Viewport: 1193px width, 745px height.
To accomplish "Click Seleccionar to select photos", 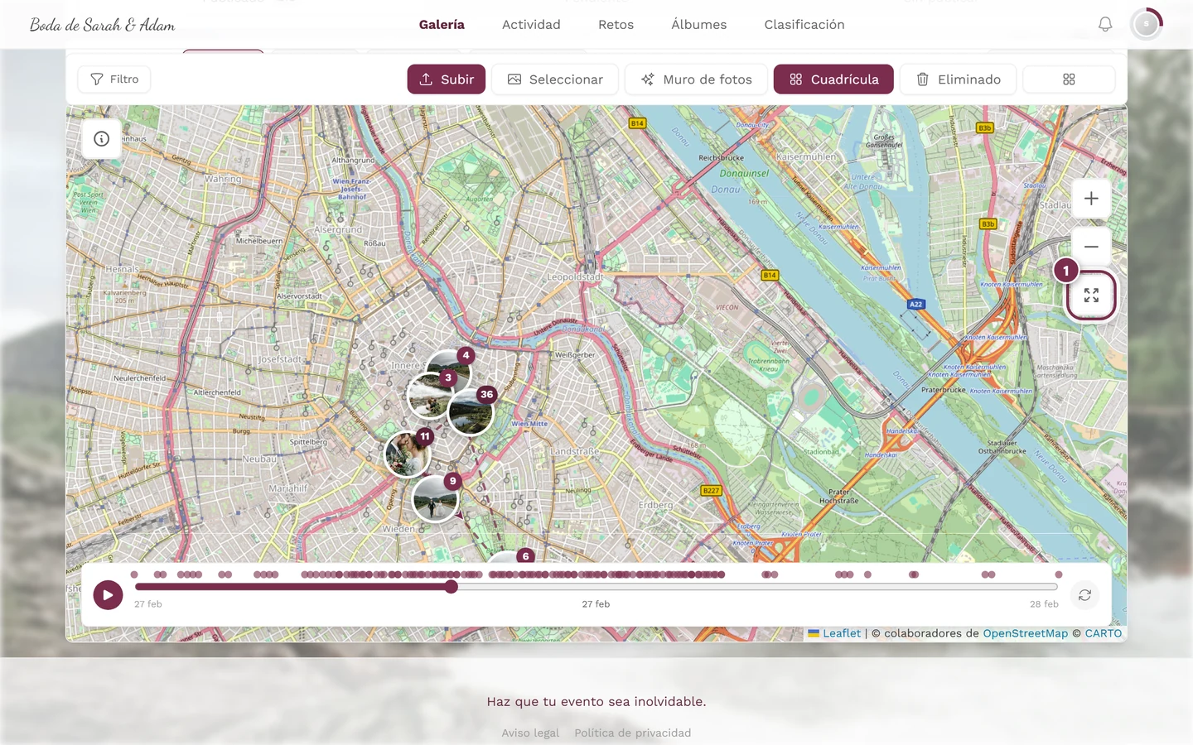I will click(x=555, y=79).
